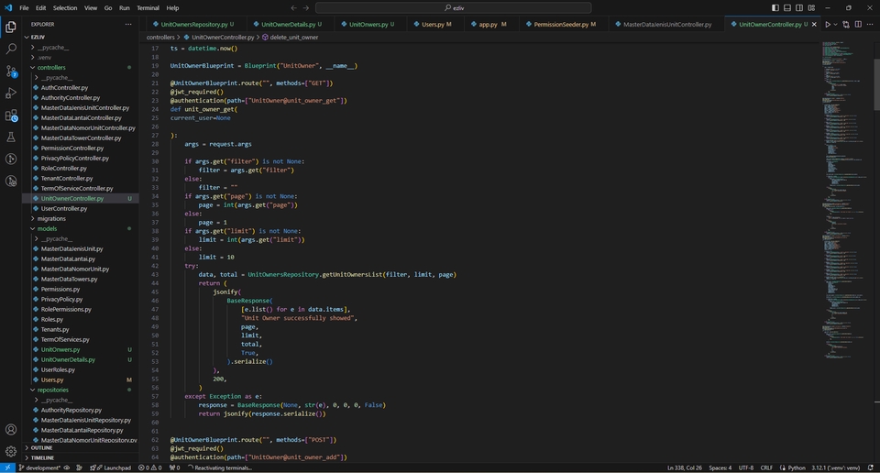The height and width of the screenshot is (473, 880).
Task: Open AuthController.py in the explorer
Action: (x=64, y=87)
